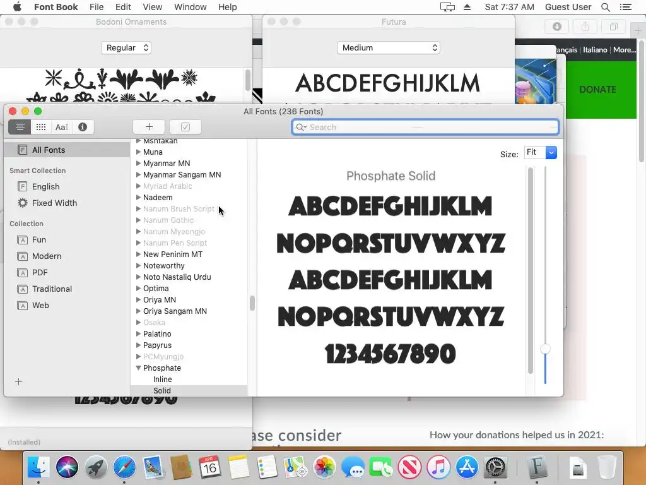The image size is (646, 485).
Task: Show font information icon
Action: pyautogui.click(x=83, y=127)
